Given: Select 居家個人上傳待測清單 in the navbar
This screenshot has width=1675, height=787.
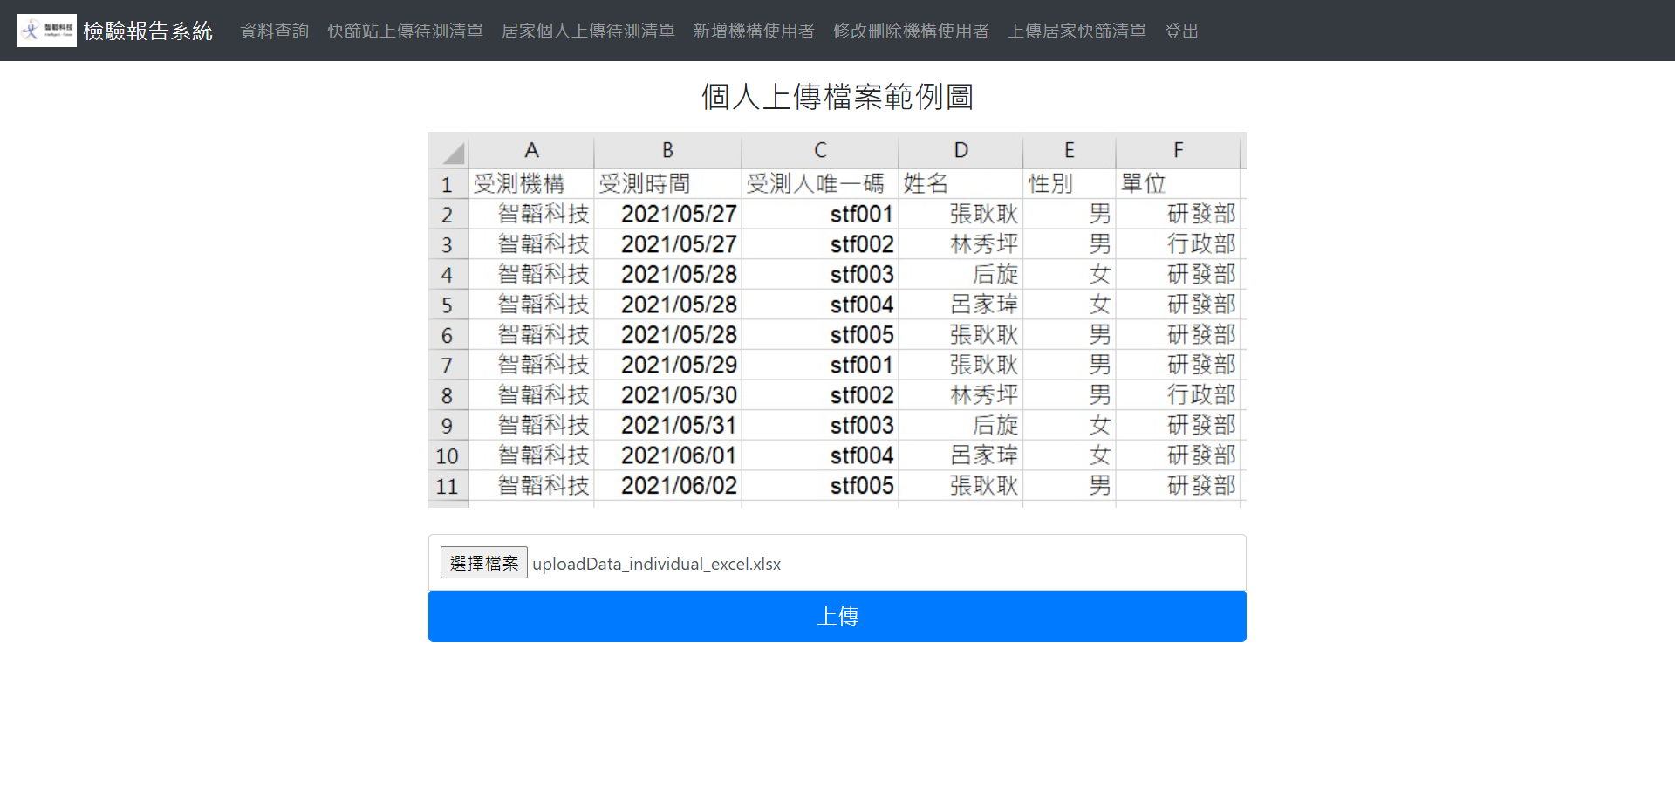Looking at the screenshot, I should pyautogui.click(x=589, y=31).
